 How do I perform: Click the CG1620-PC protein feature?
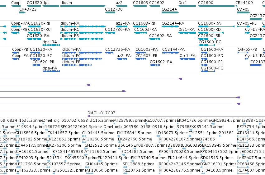point(35,59)
